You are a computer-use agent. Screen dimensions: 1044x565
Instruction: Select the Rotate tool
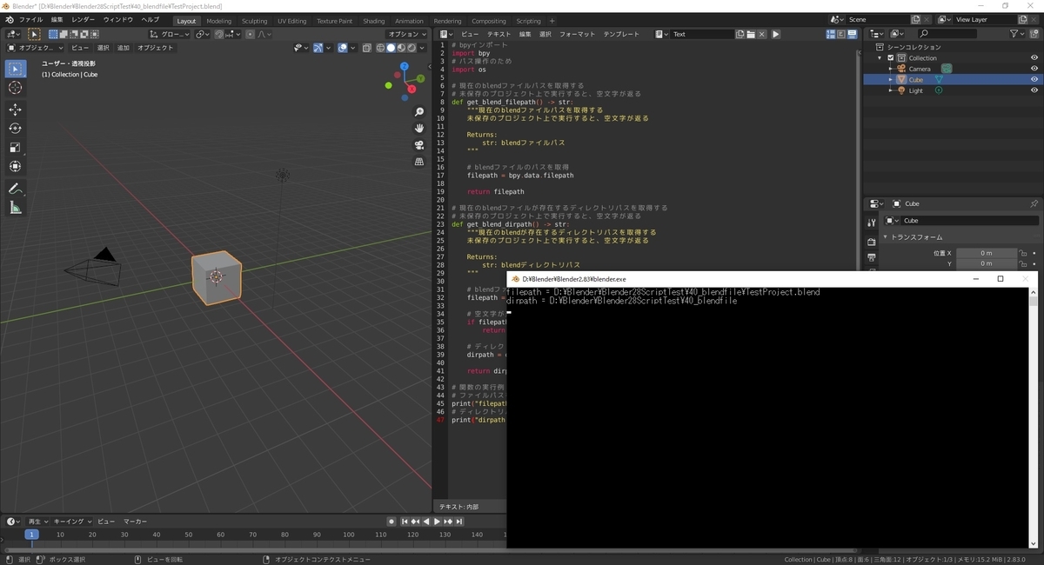tap(16, 129)
